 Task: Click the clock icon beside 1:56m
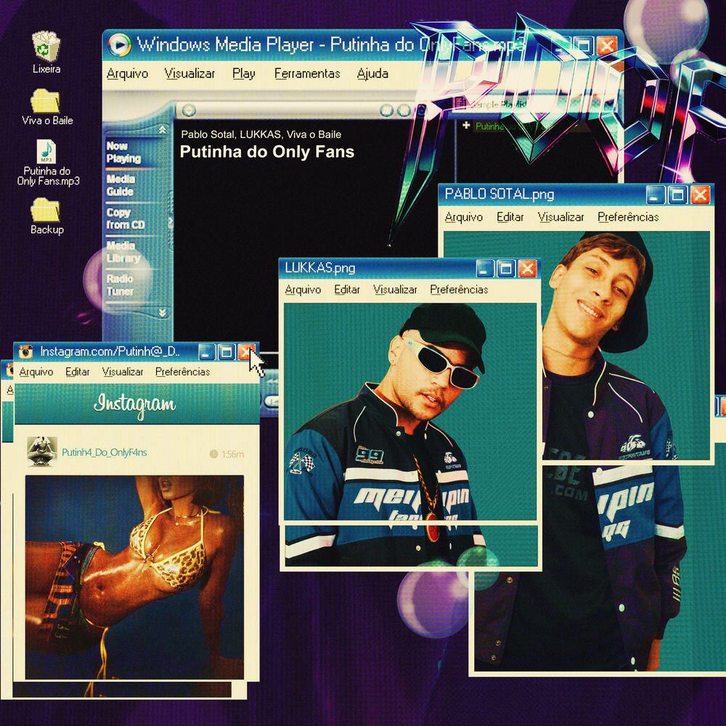click(x=213, y=454)
